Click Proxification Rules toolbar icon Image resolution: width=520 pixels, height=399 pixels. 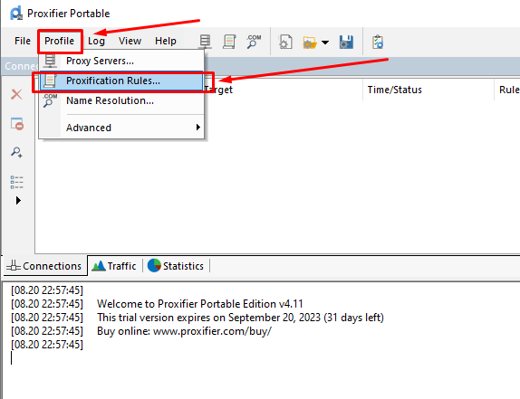click(229, 42)
